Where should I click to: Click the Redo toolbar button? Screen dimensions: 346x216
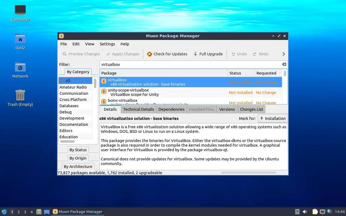tap(261, 54)
